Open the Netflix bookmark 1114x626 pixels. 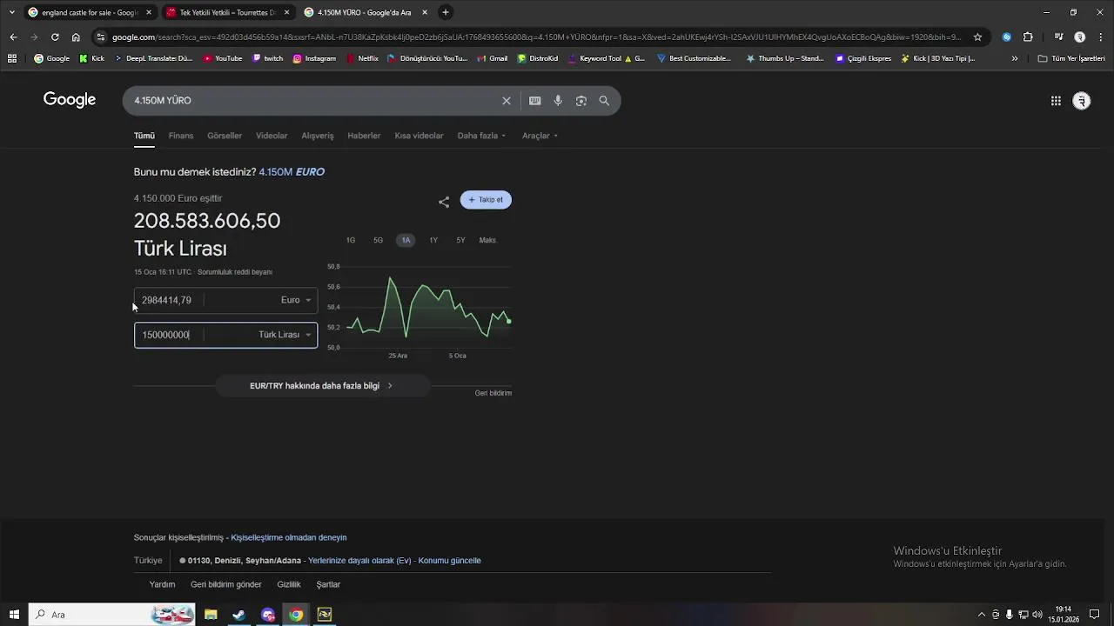point(362,58)
